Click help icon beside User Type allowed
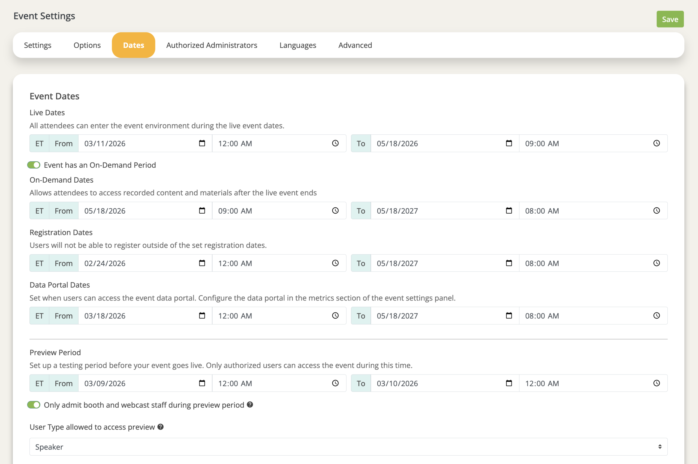 (x=160, y=427)
